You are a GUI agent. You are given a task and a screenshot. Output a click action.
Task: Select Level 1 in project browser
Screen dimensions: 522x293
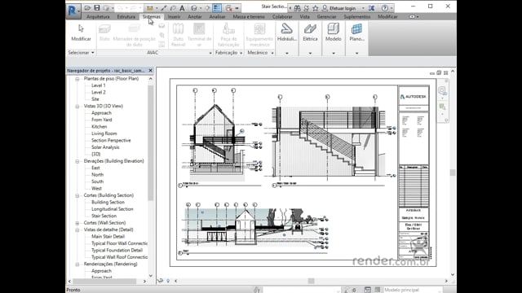98,85
